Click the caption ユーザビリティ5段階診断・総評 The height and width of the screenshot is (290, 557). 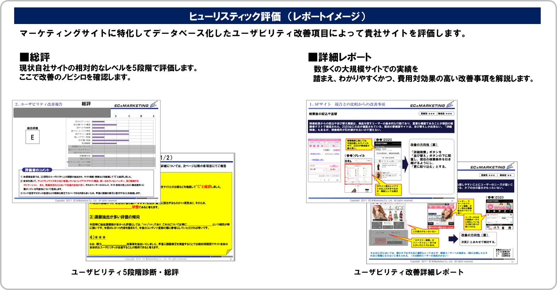(125, 272)
